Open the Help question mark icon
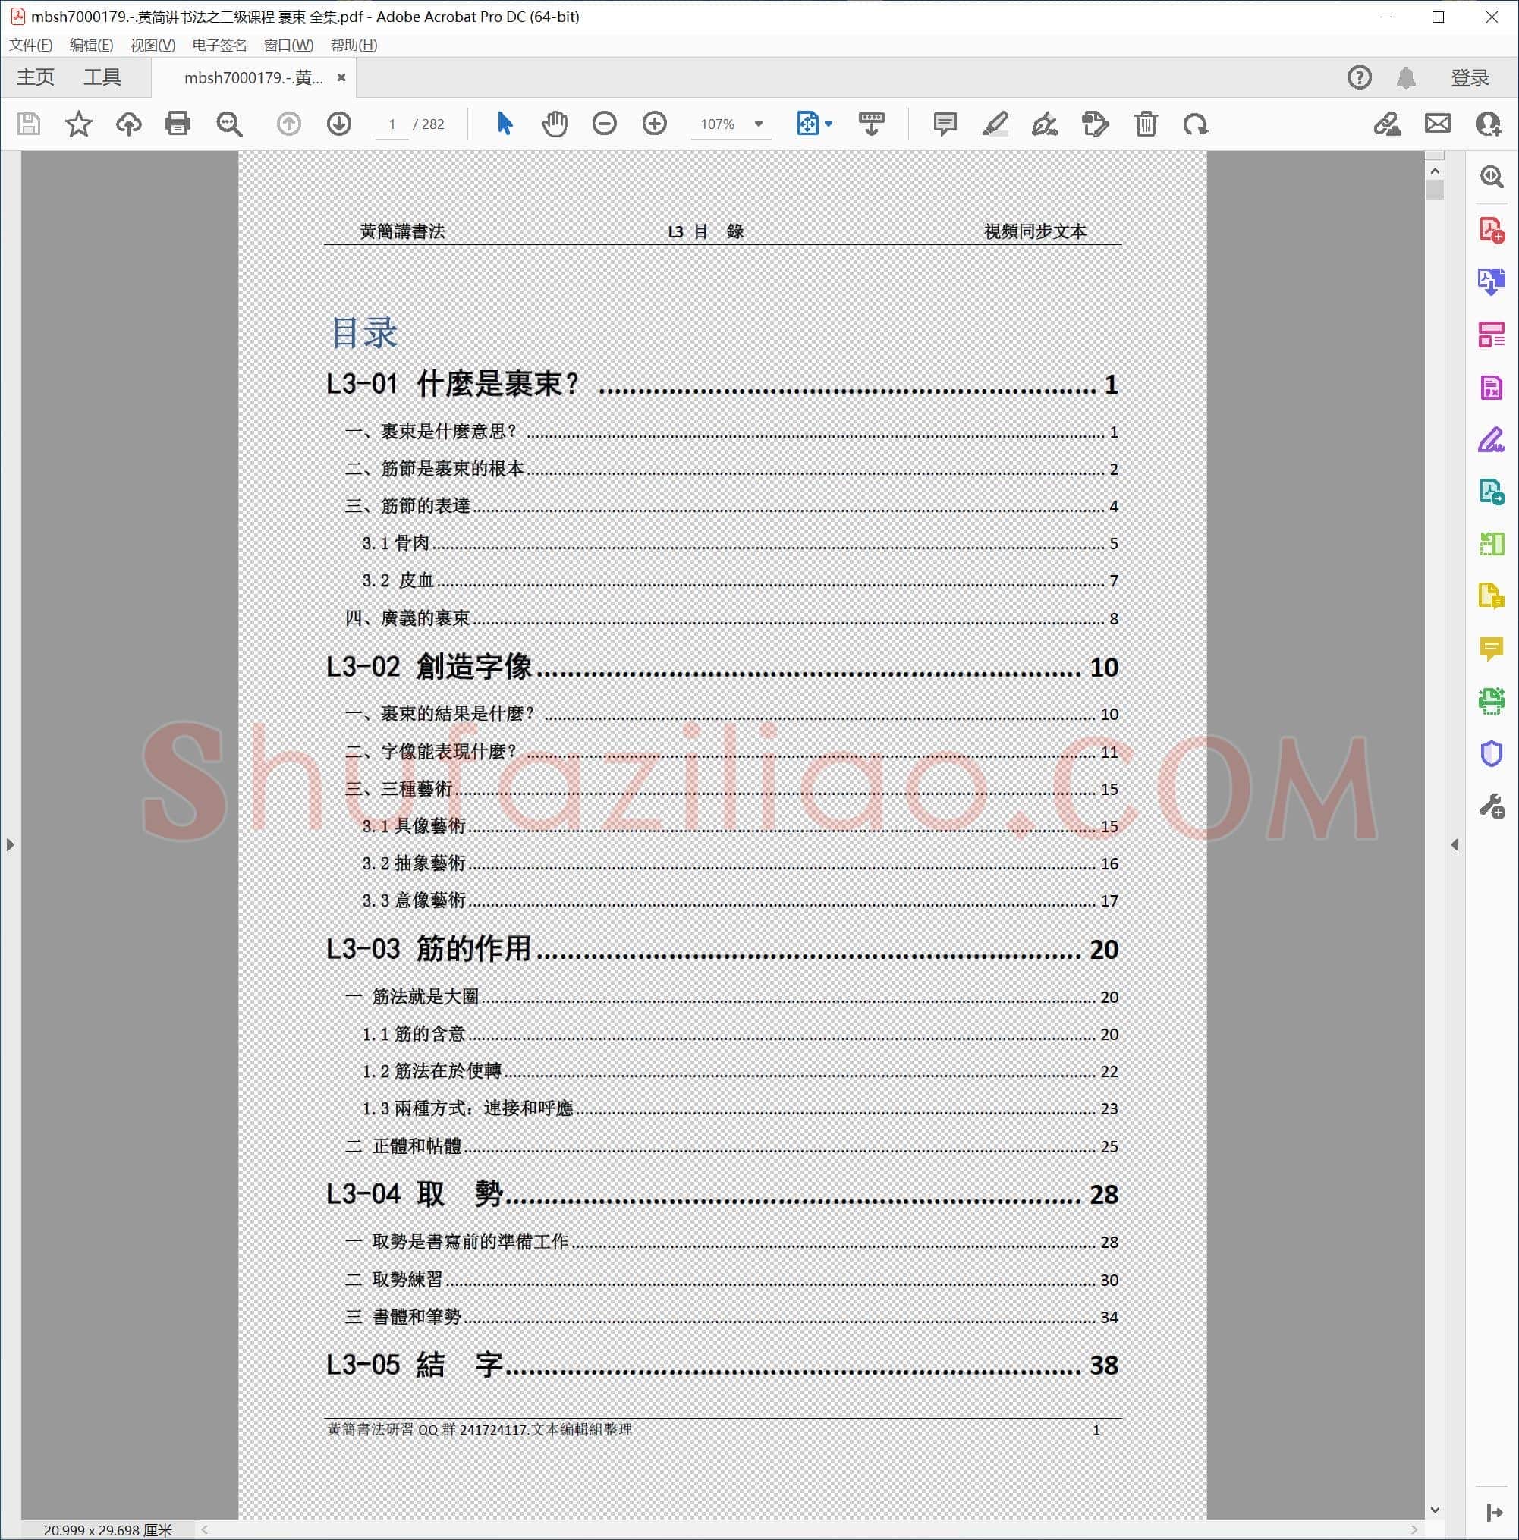The height and width of the screenshot is (1540, 1519). (1360, 77)
